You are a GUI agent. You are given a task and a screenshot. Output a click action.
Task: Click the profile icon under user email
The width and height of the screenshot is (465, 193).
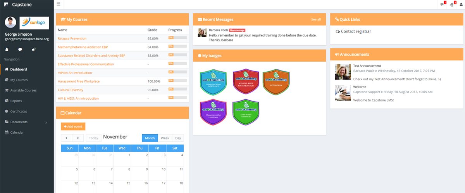click(7, 49)
